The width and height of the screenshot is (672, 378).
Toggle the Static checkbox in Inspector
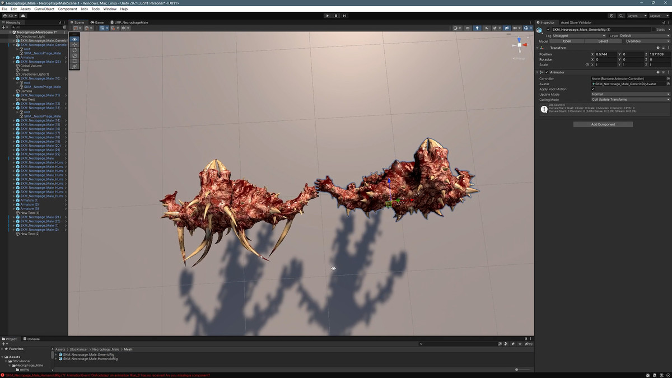click(652, 30)
